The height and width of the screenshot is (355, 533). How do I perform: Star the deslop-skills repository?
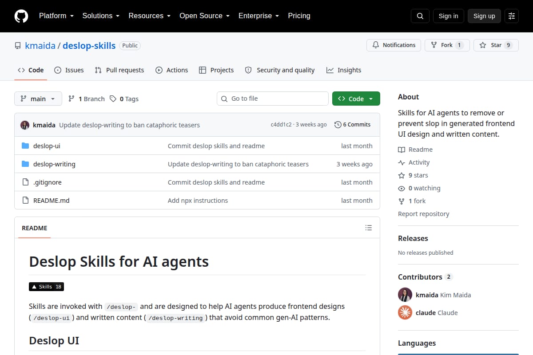[496, 45]
